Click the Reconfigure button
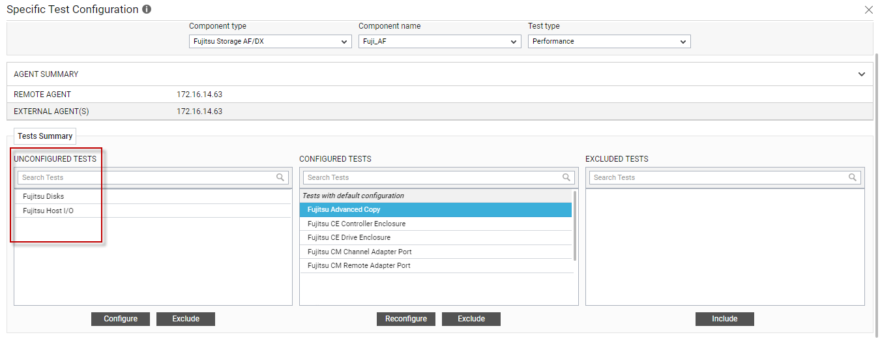880x339 pixels. pos(406,319)
